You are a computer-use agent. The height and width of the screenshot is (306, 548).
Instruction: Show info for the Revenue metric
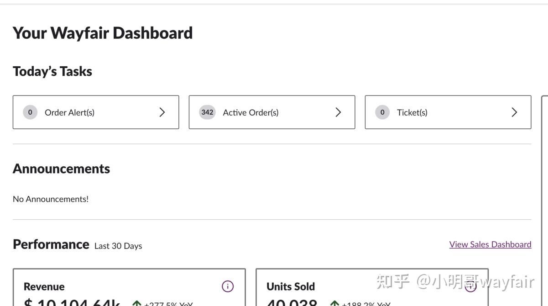[227, 286]
